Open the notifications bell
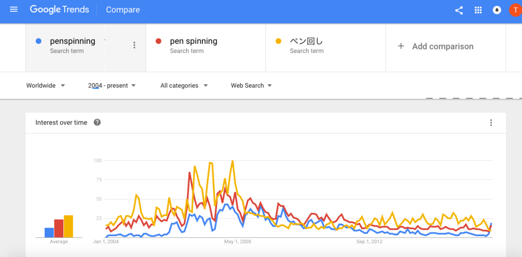This screenshot has width=522, height=257. point(497,10)
